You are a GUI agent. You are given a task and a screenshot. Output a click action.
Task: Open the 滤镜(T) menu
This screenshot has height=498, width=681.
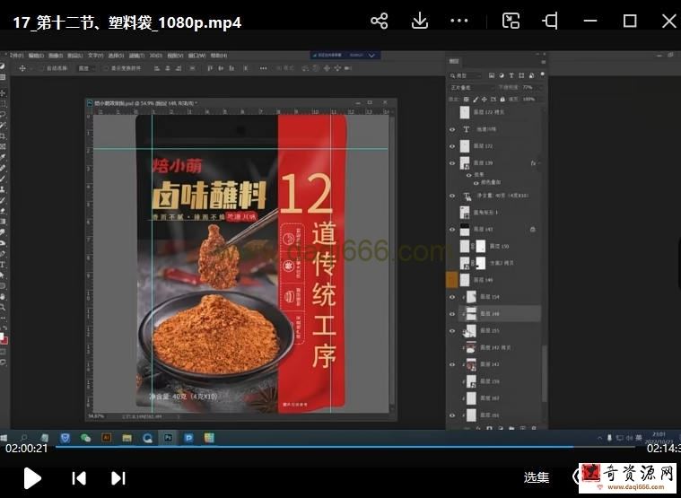point(136,56)
